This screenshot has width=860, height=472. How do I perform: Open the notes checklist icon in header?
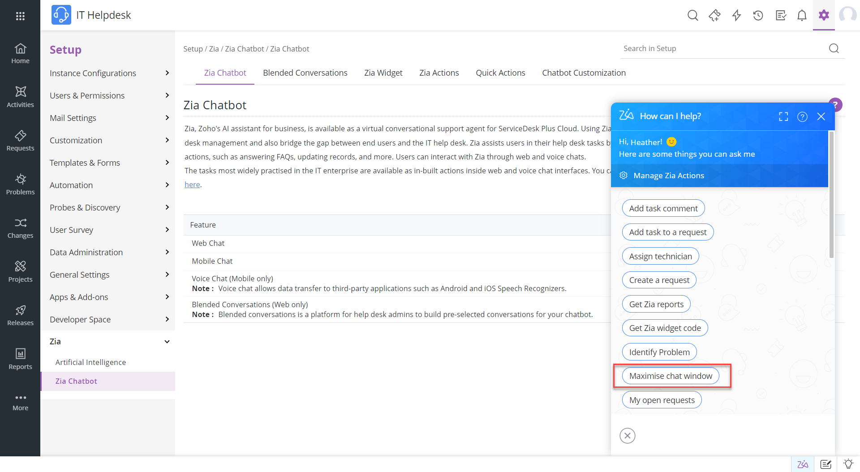click(x=781, y=16)
